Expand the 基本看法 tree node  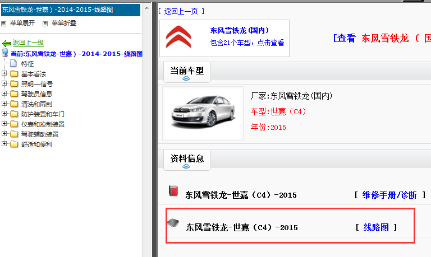pos(4,73)
